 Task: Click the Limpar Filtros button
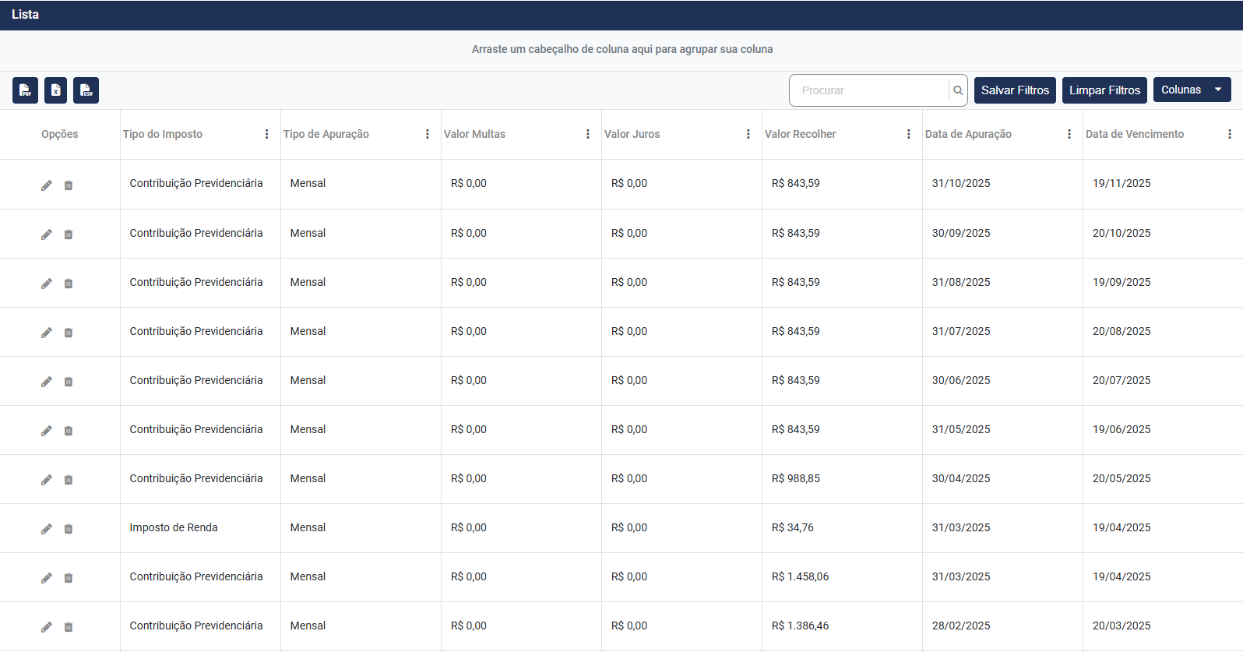1104,90
